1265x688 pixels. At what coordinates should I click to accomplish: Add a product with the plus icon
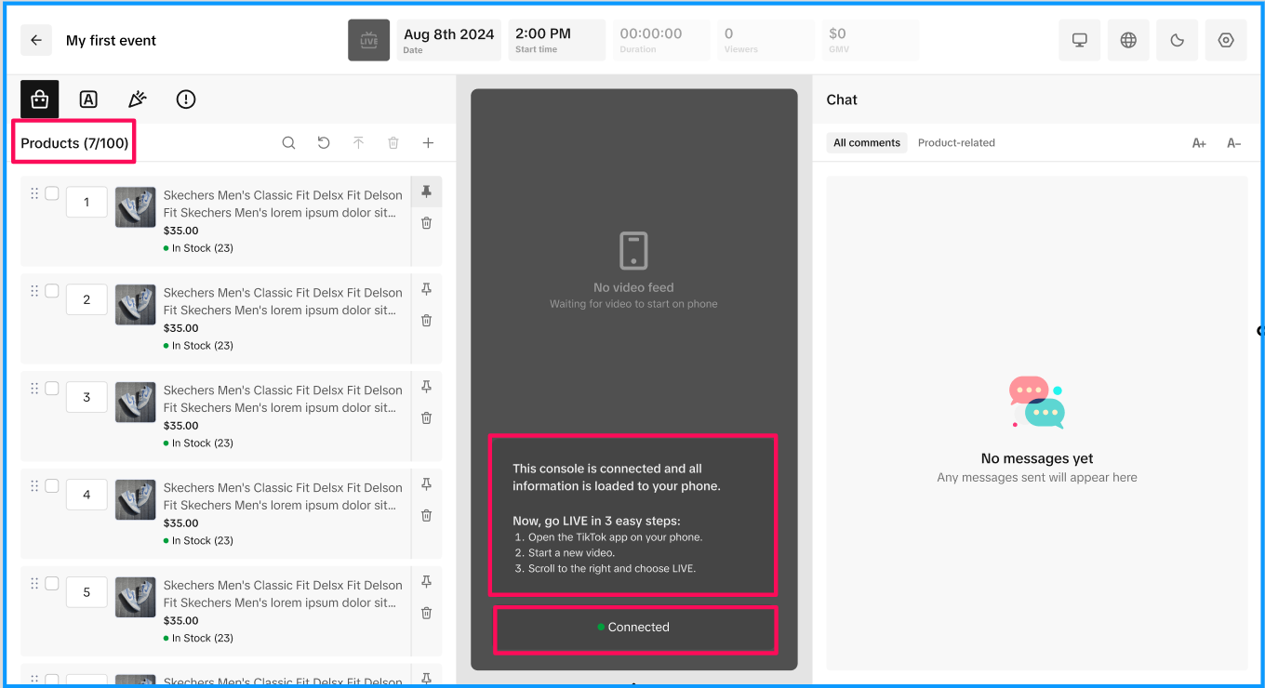point(428,143)
